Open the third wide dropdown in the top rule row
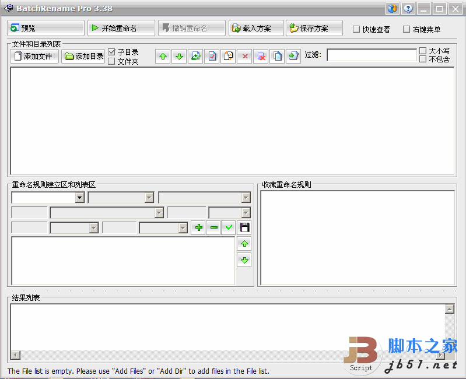Image resolution: width=466 pixels, height=379 pixels. [246, 198]
